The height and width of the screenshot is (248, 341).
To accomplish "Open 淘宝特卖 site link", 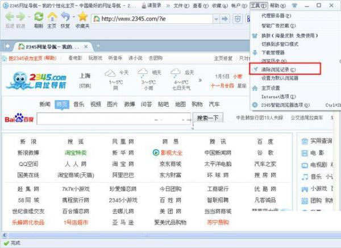I will tap(76, 153).
